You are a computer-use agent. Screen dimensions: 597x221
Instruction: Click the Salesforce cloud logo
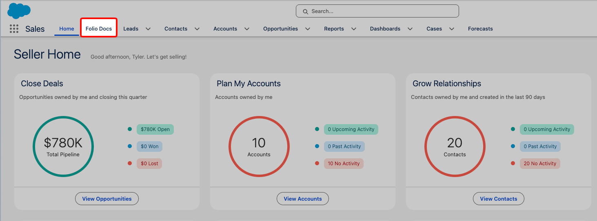19,11
